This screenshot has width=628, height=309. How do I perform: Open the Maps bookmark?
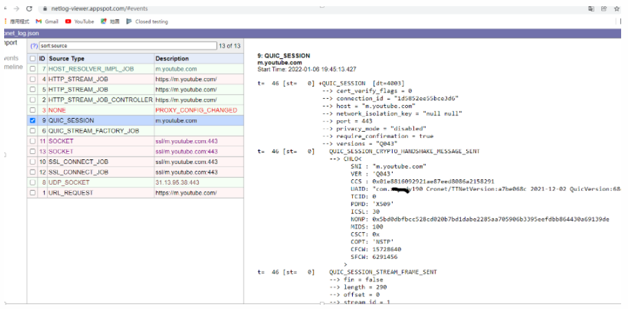[x=110, y=21]
